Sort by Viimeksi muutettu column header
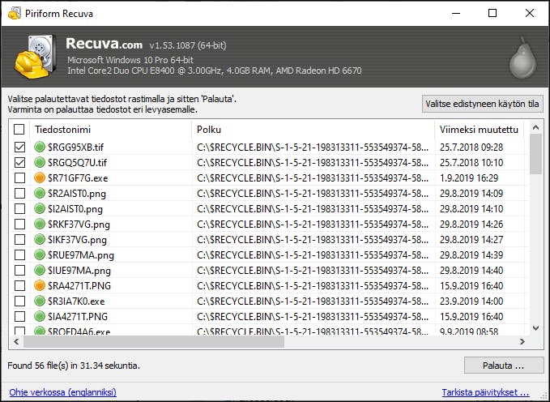This screenshot has width=550, height=402. [x=478, y=130]
